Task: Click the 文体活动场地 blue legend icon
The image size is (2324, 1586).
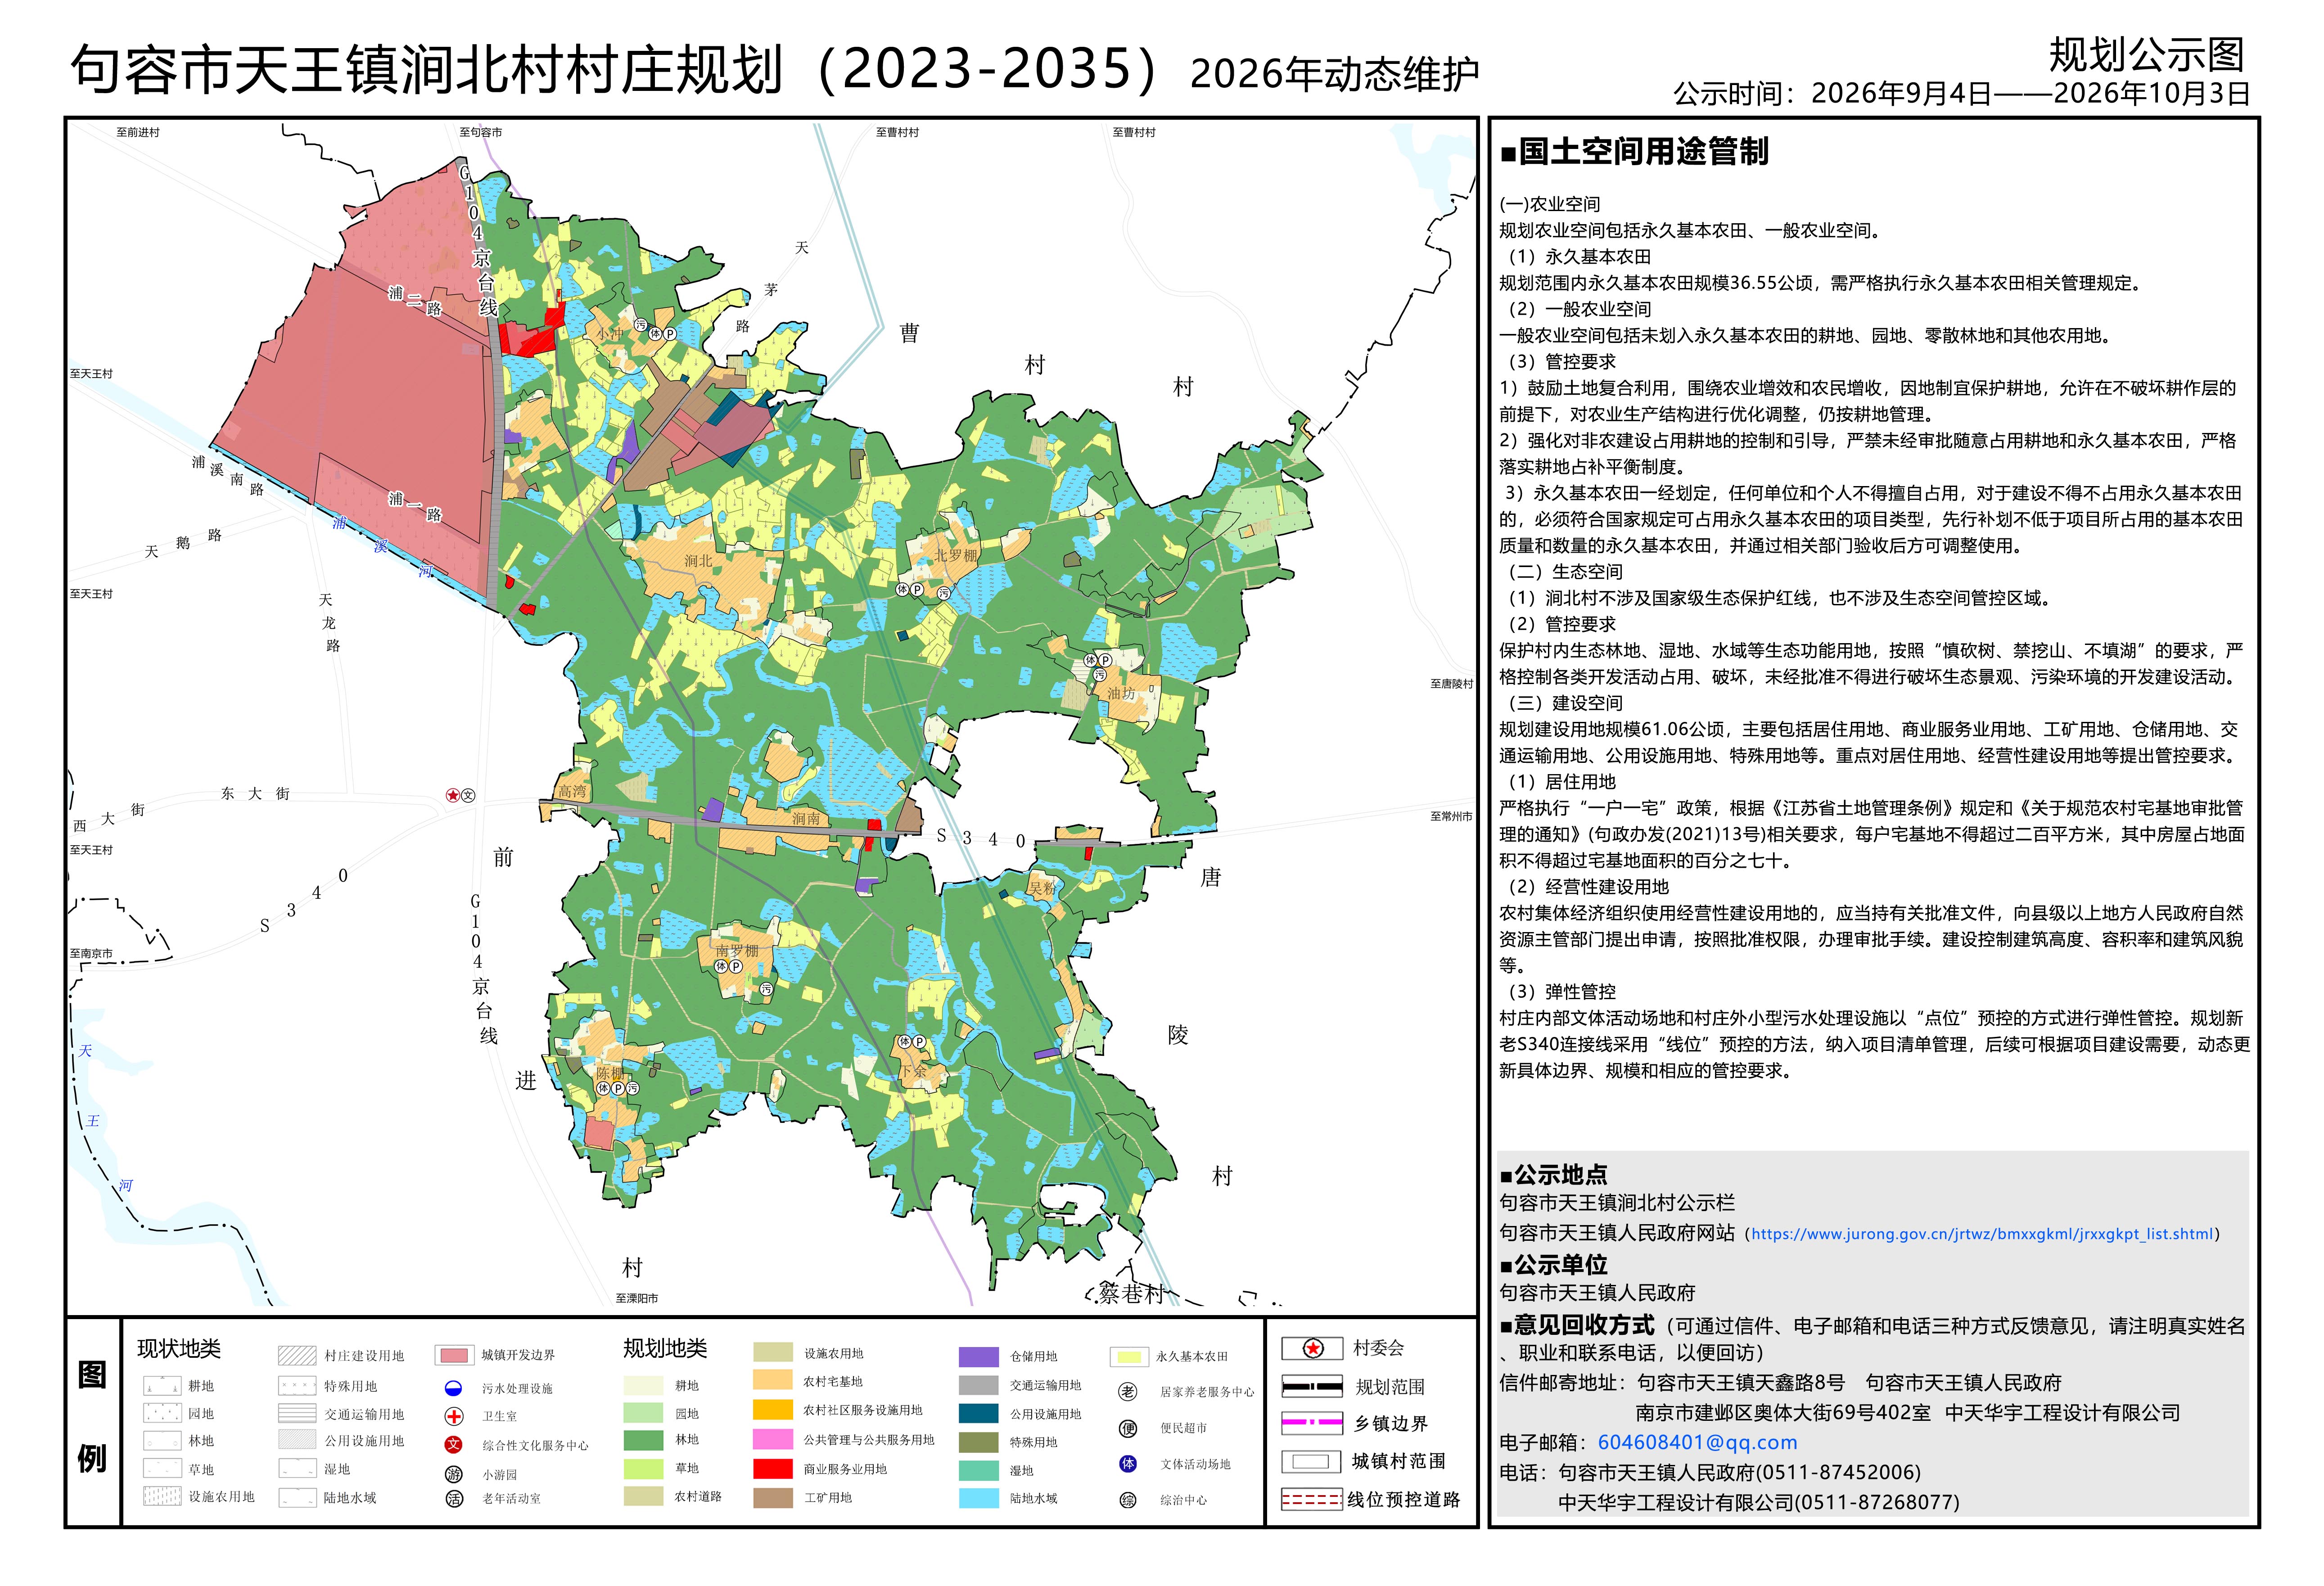Action: [1128, 1464]
